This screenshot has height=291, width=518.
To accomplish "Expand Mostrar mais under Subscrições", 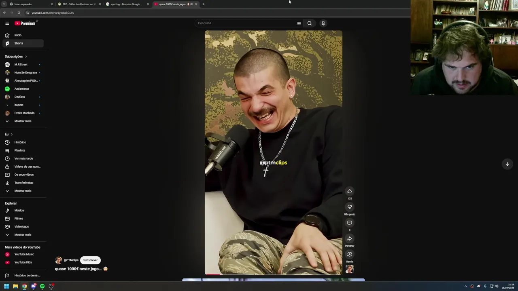I will [23, 121].
